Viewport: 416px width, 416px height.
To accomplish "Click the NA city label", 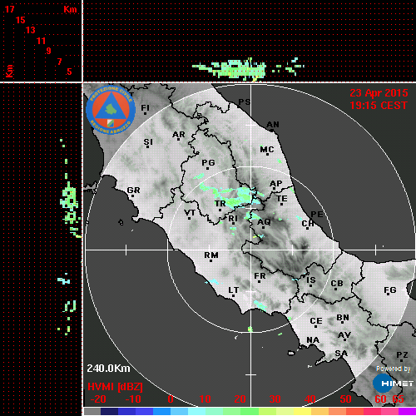I will point(313,340).
